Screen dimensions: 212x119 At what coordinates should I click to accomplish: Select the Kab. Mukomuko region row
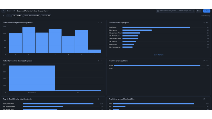click(158, 36)
